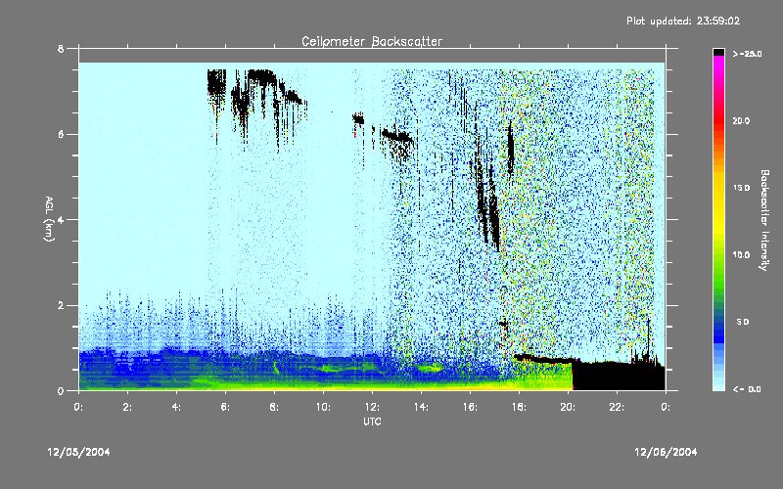Click the y-axis tick label '4'
The height and width of the screenshot is (489, 783).
61,219
